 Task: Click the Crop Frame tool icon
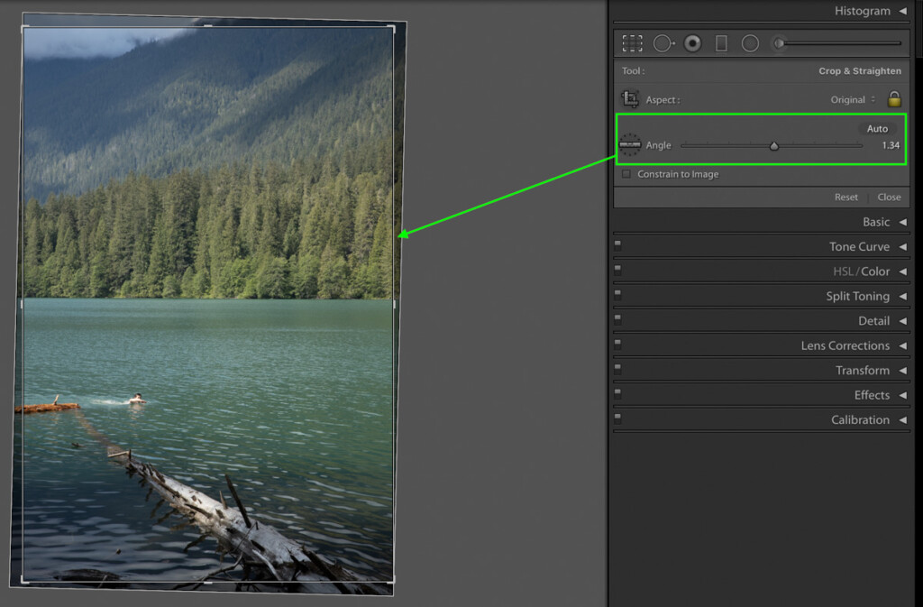[x=630, y=99]
